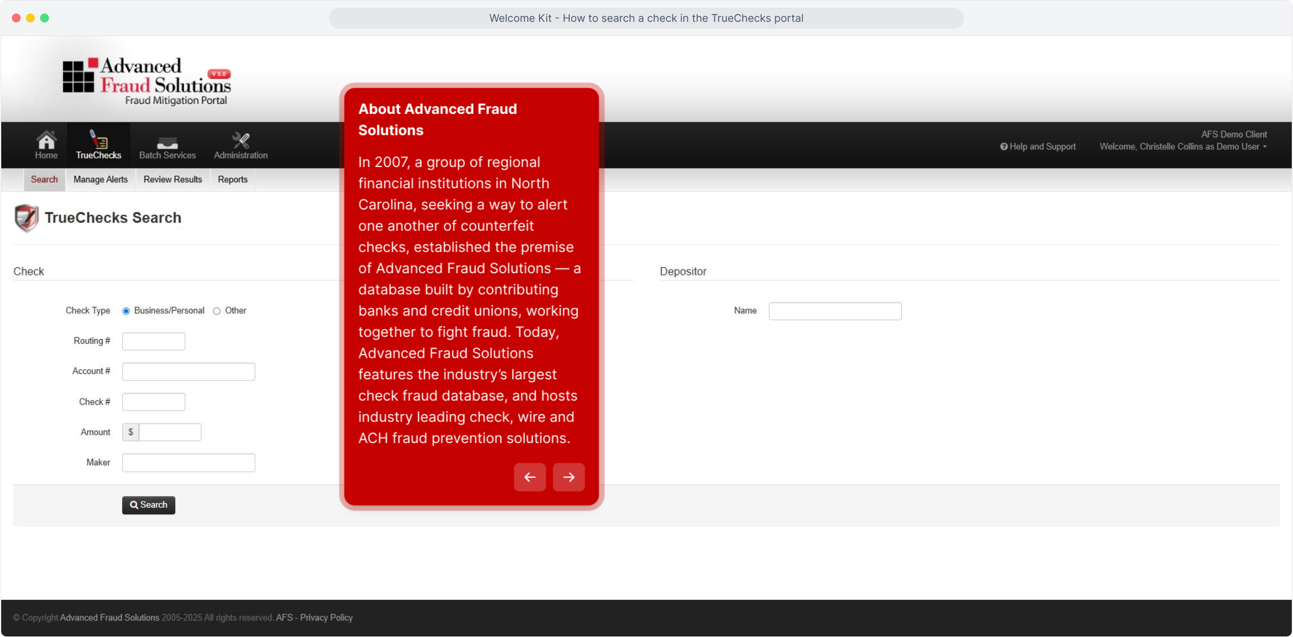Focus the Depositor Name input field
This screenshot has height=637, width=1293.
835,311
